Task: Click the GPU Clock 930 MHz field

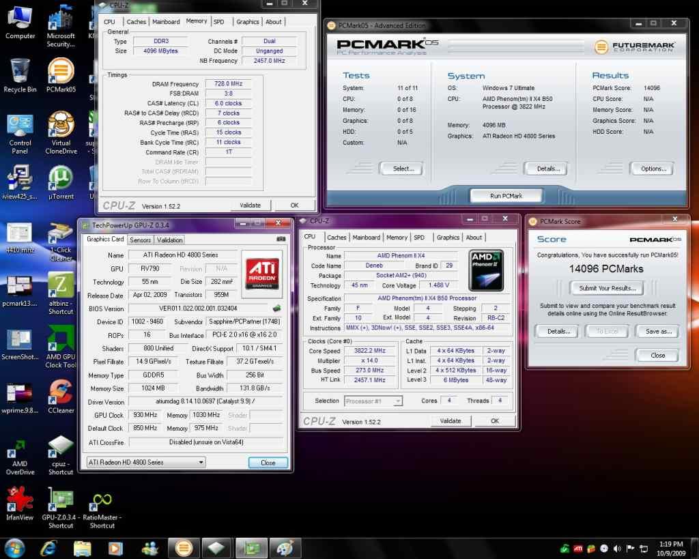Action: point(145,415)
